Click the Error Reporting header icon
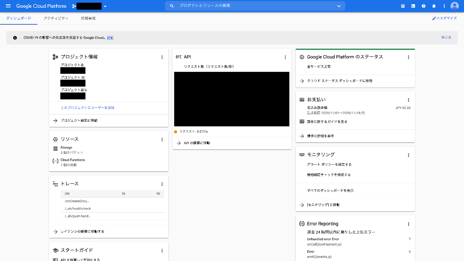Screen dimensions: 464x261 pos(302,224)
